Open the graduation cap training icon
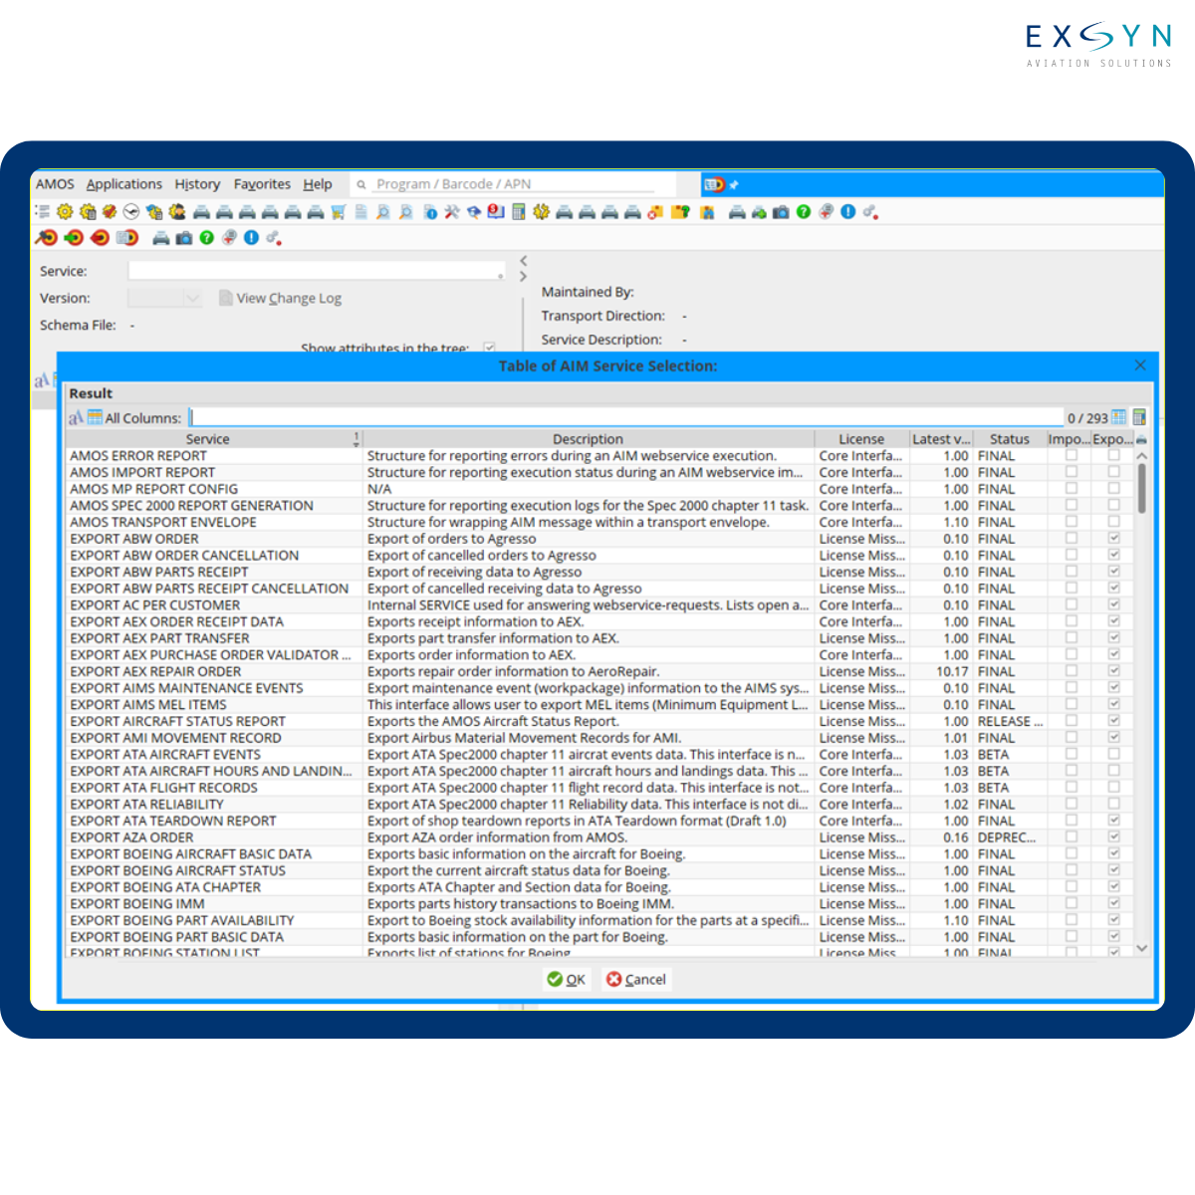 pyautogui.click(x=474, y=212)
